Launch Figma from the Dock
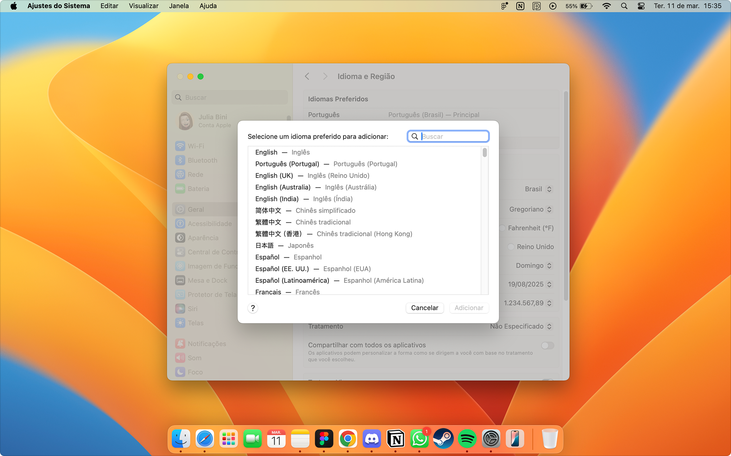Viewport: 731px width, 456px height. coord(324,439)
